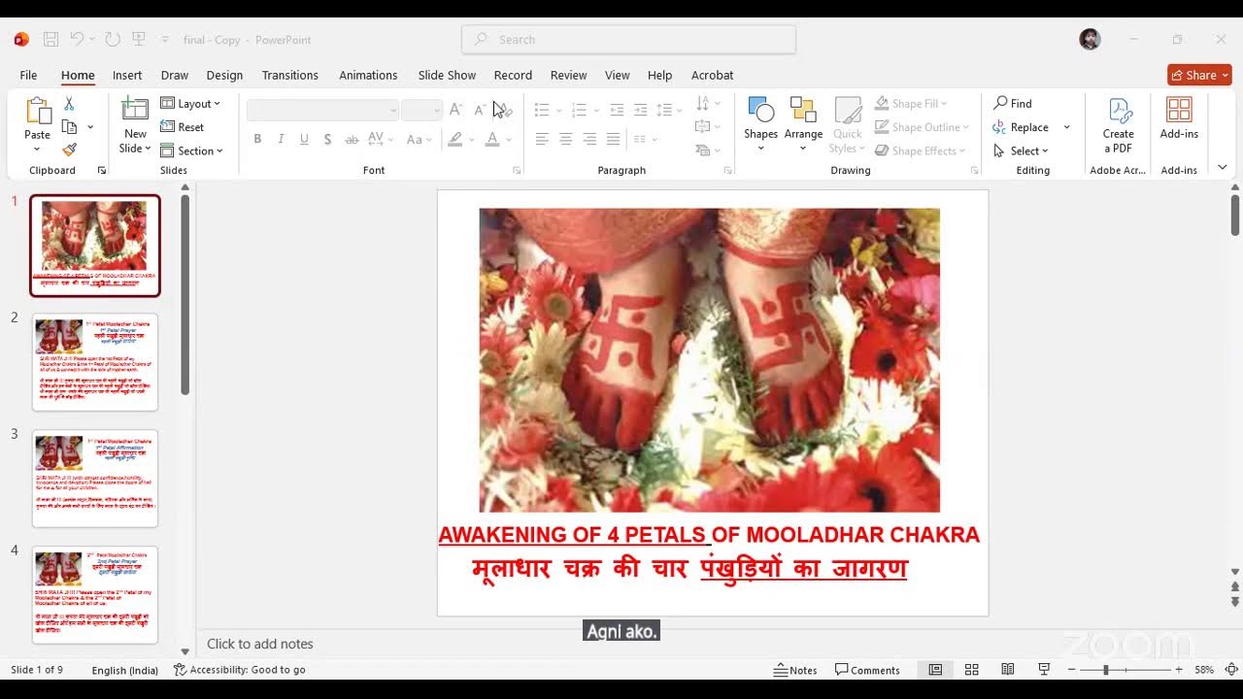Adjust the zoom slider handle
The image size is (1243, 699).
1105,670
